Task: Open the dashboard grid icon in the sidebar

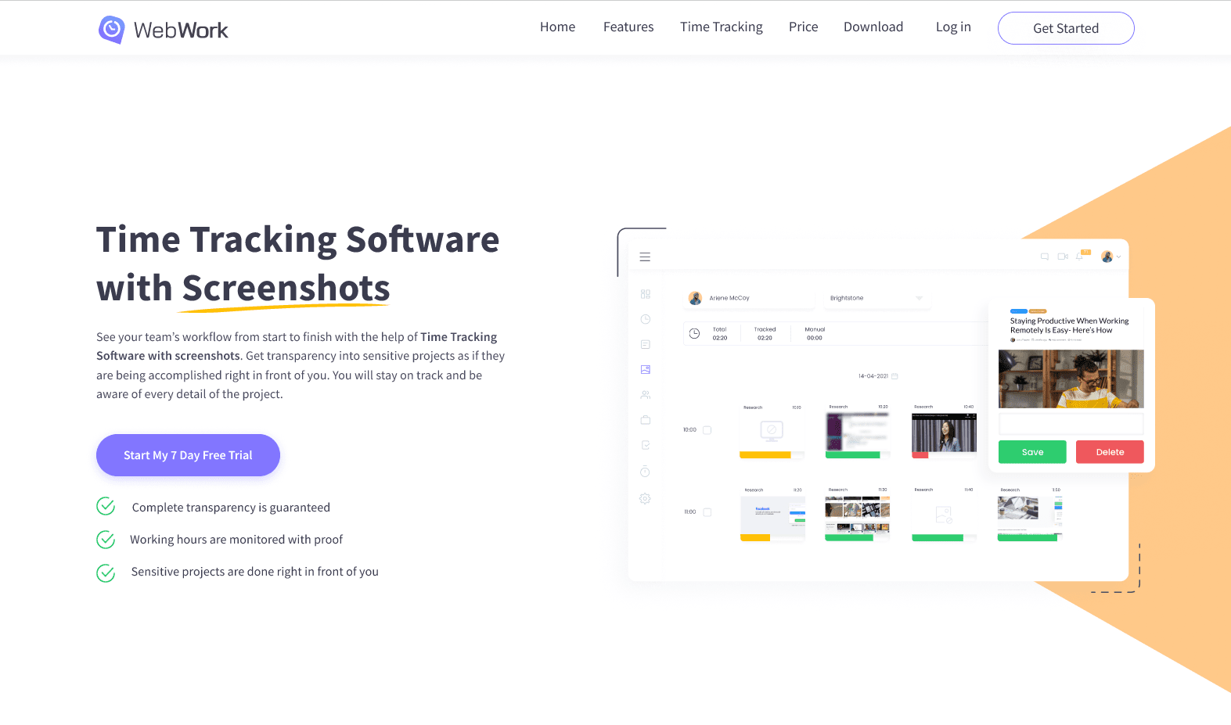Action: click(x=646, y=294)
